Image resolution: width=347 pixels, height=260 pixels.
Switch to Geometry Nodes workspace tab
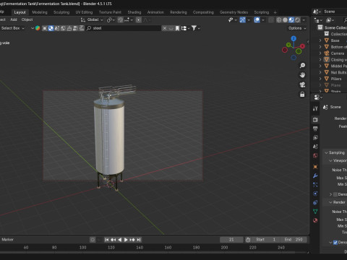click(x=234, y=12)
